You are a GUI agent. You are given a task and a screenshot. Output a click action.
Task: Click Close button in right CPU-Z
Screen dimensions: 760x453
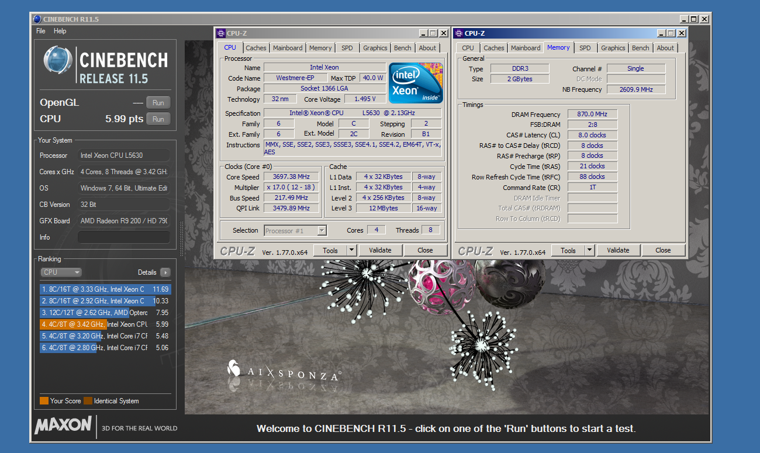[663, 250]
